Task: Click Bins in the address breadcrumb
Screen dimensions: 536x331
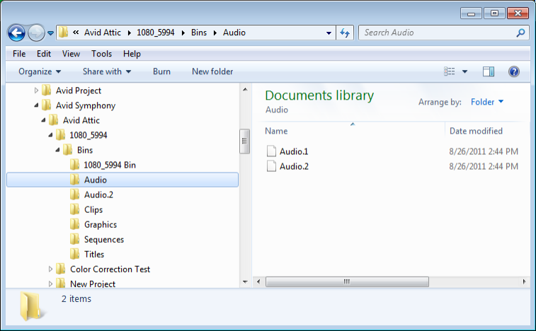Action: 199,33
